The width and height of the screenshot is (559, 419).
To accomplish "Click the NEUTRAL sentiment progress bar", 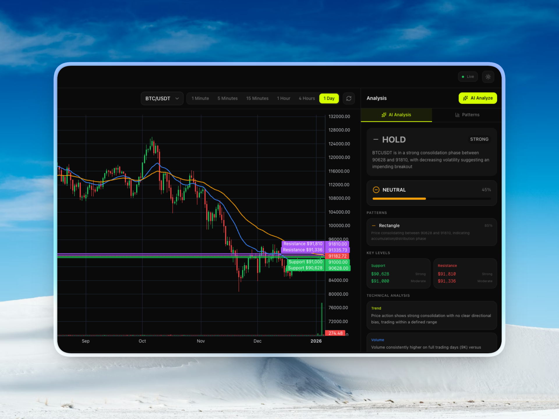I will (x=431, y=199).
